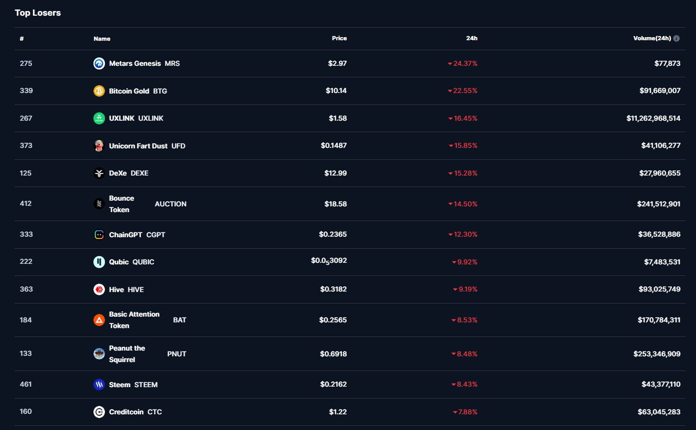The width and height of the screenshot is (696, 430).
Task: Click the Metars Genesis coin icon
Action: click(x=99, y=64)
